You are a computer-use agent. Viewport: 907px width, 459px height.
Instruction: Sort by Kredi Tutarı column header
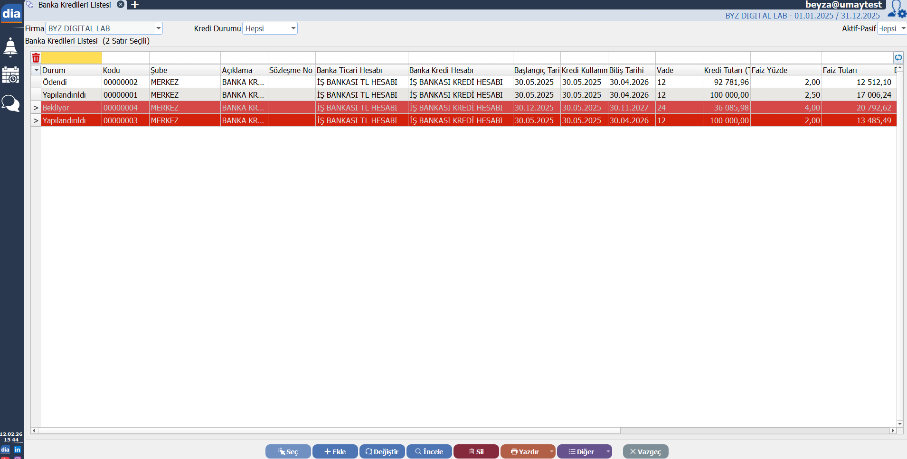click(726, 70)
